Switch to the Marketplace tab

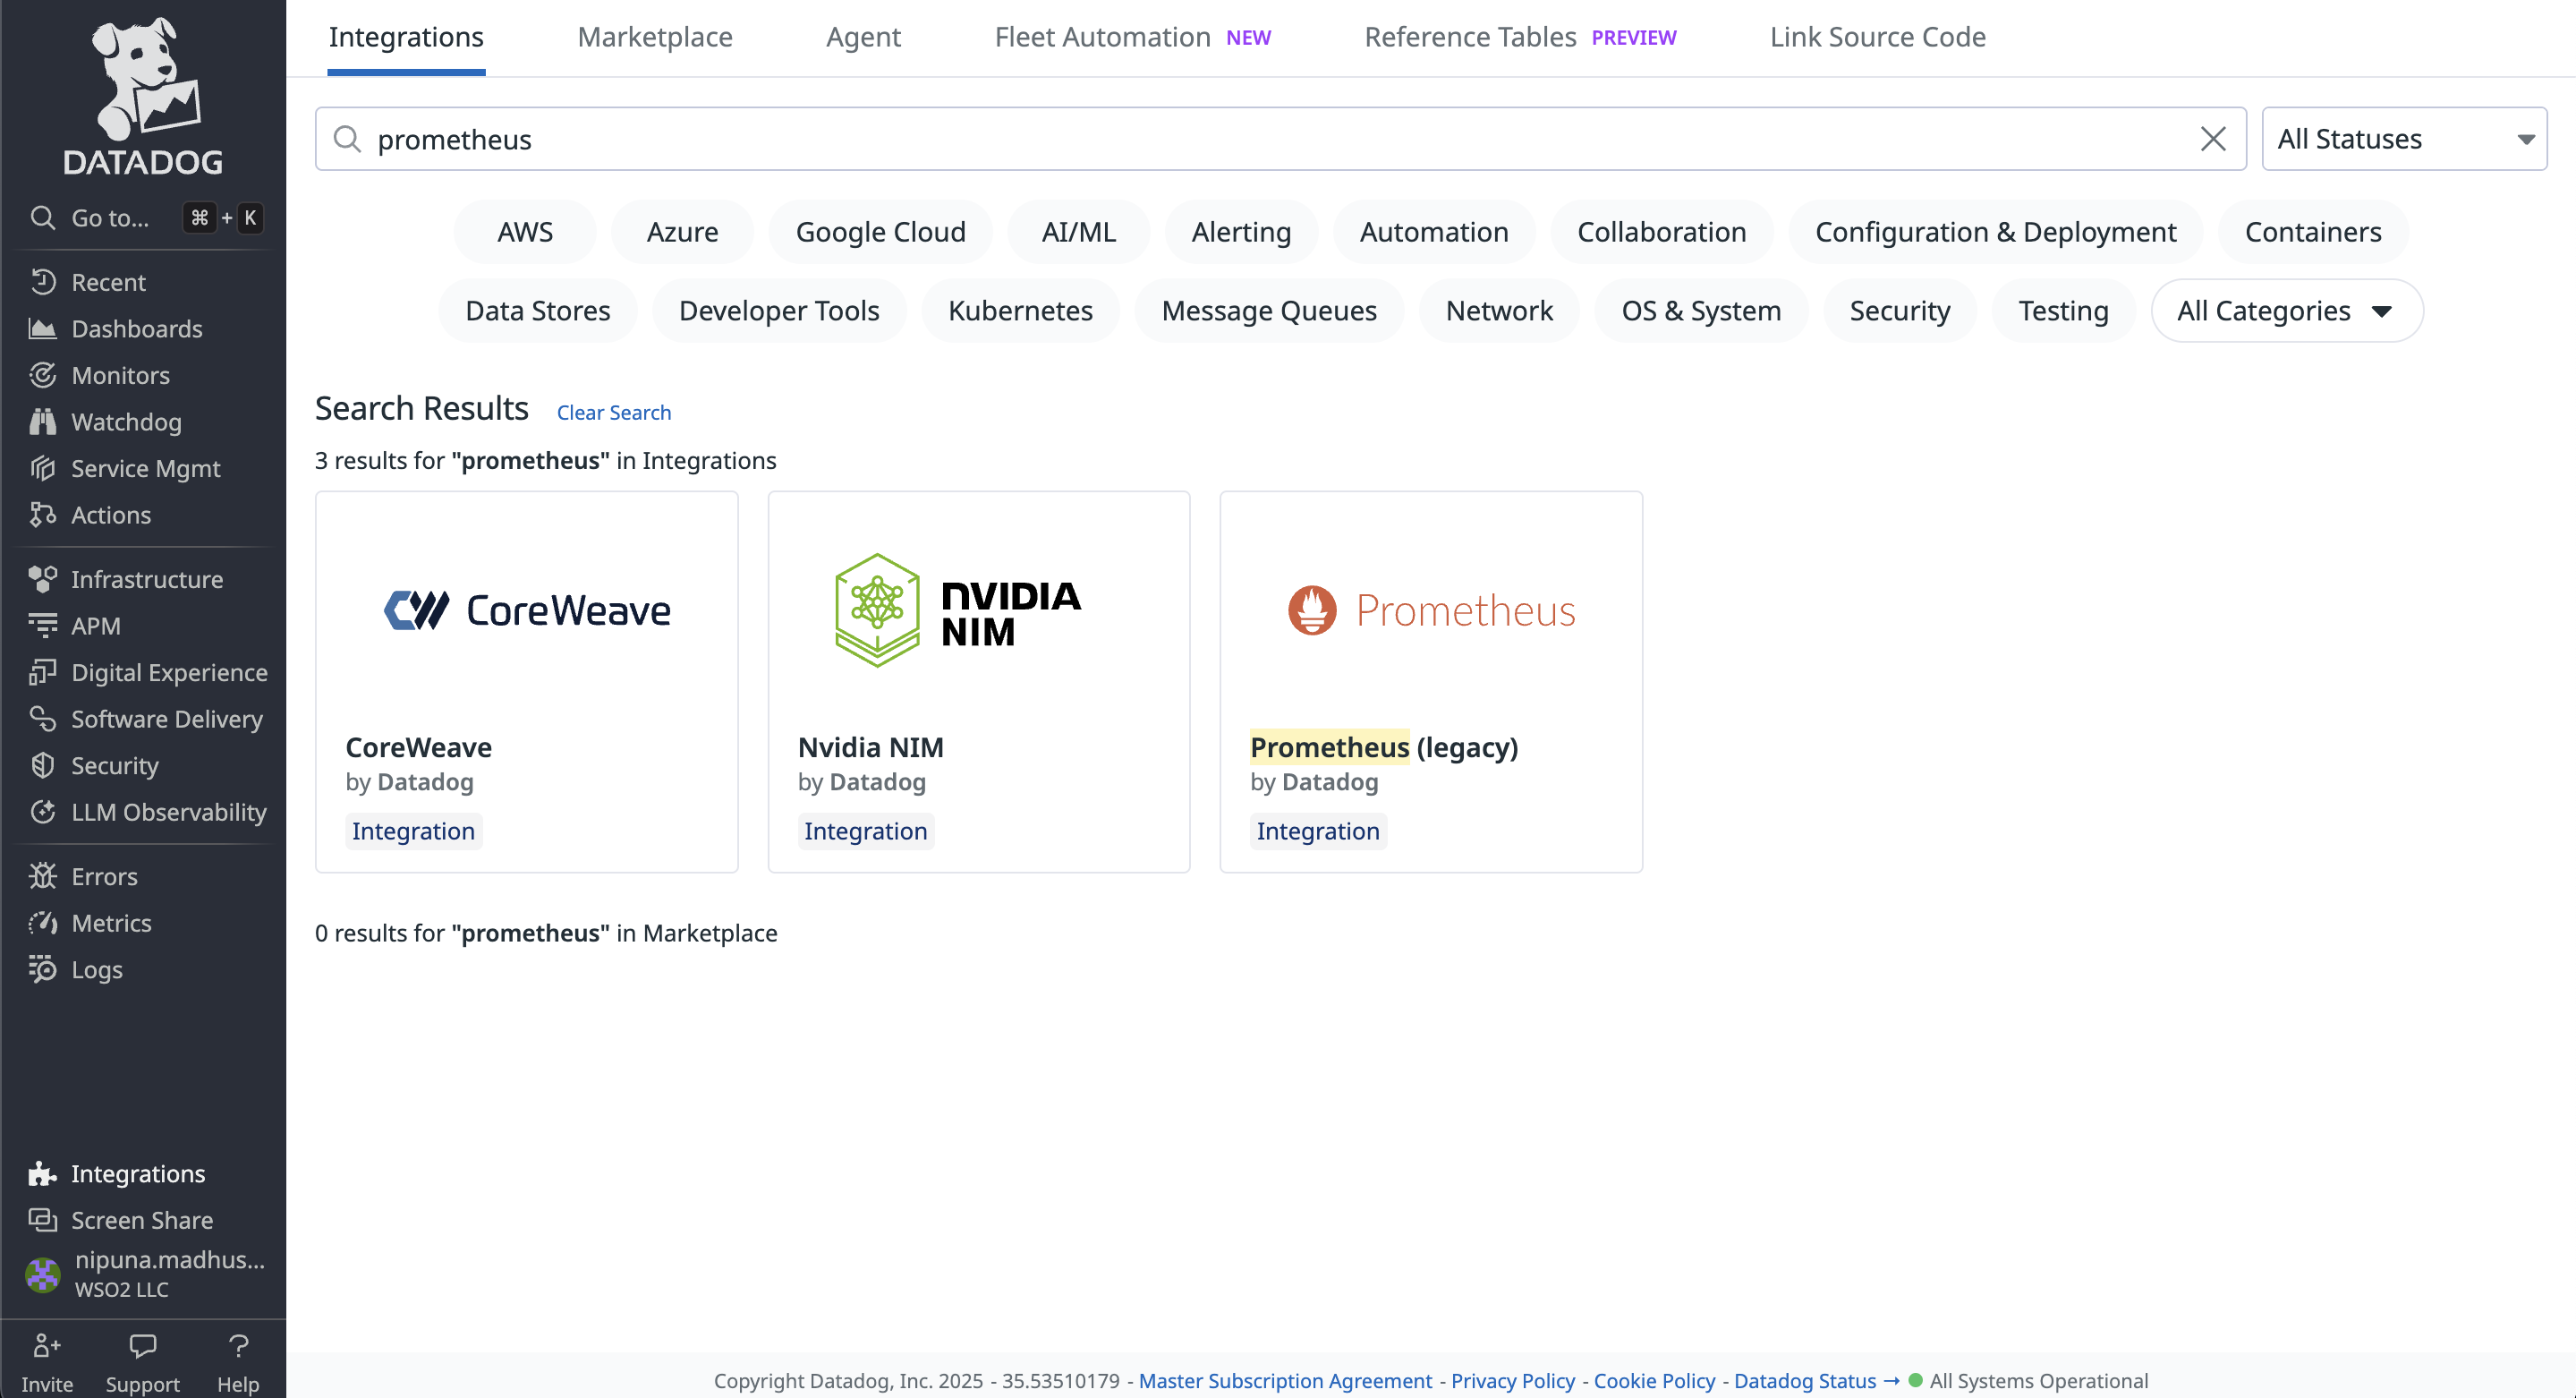point(655,37)
